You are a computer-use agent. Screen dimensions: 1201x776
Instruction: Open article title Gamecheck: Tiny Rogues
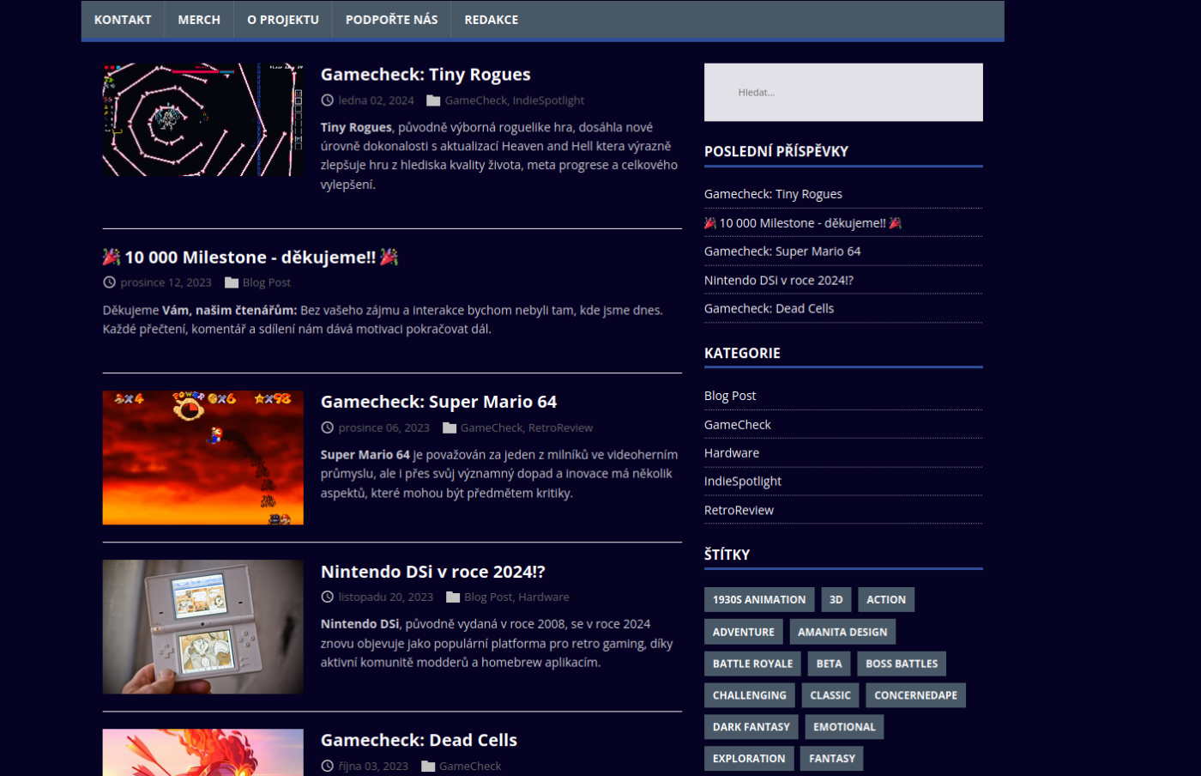(x=425, y=75)
